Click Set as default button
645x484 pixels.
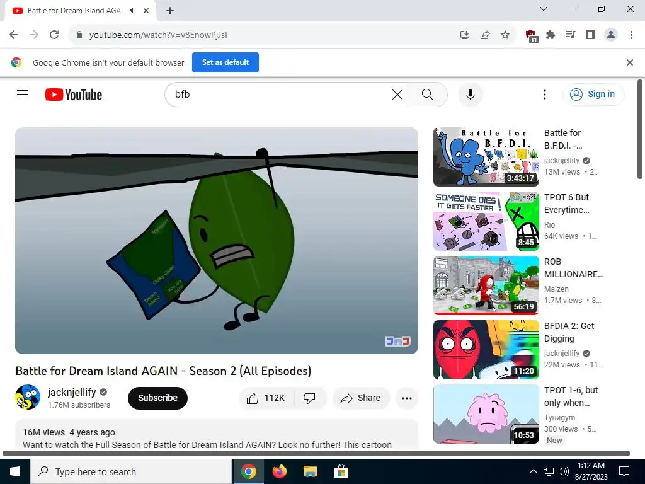225,62
